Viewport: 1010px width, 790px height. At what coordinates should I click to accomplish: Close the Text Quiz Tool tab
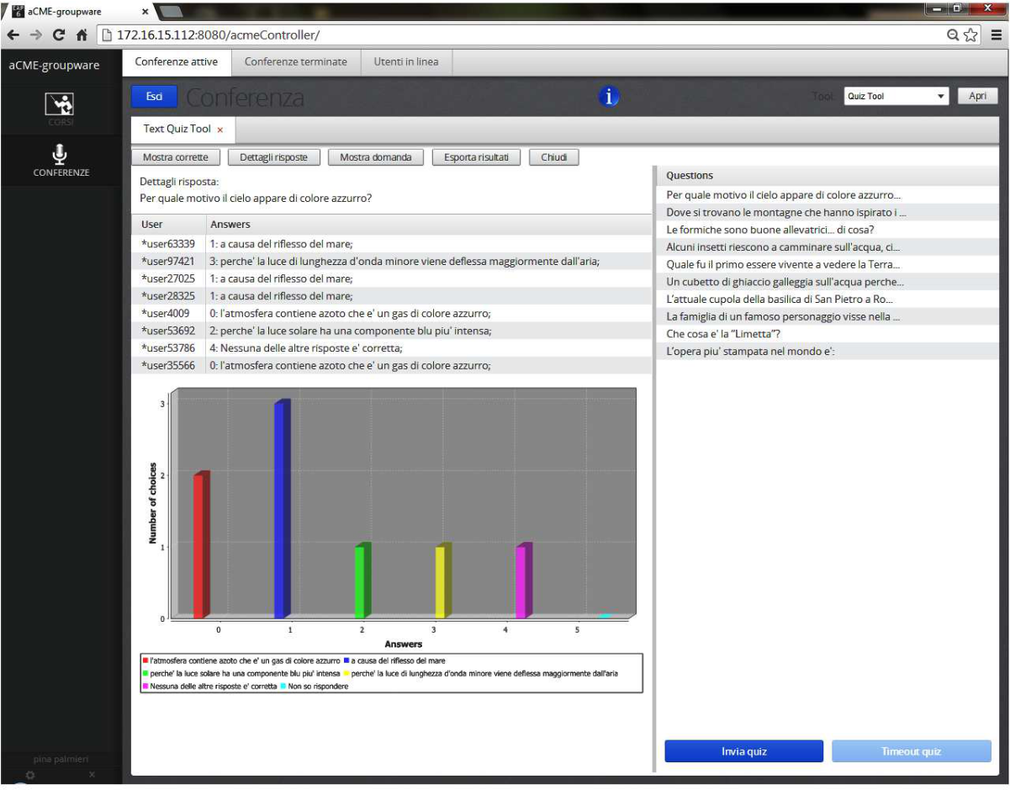220,129
